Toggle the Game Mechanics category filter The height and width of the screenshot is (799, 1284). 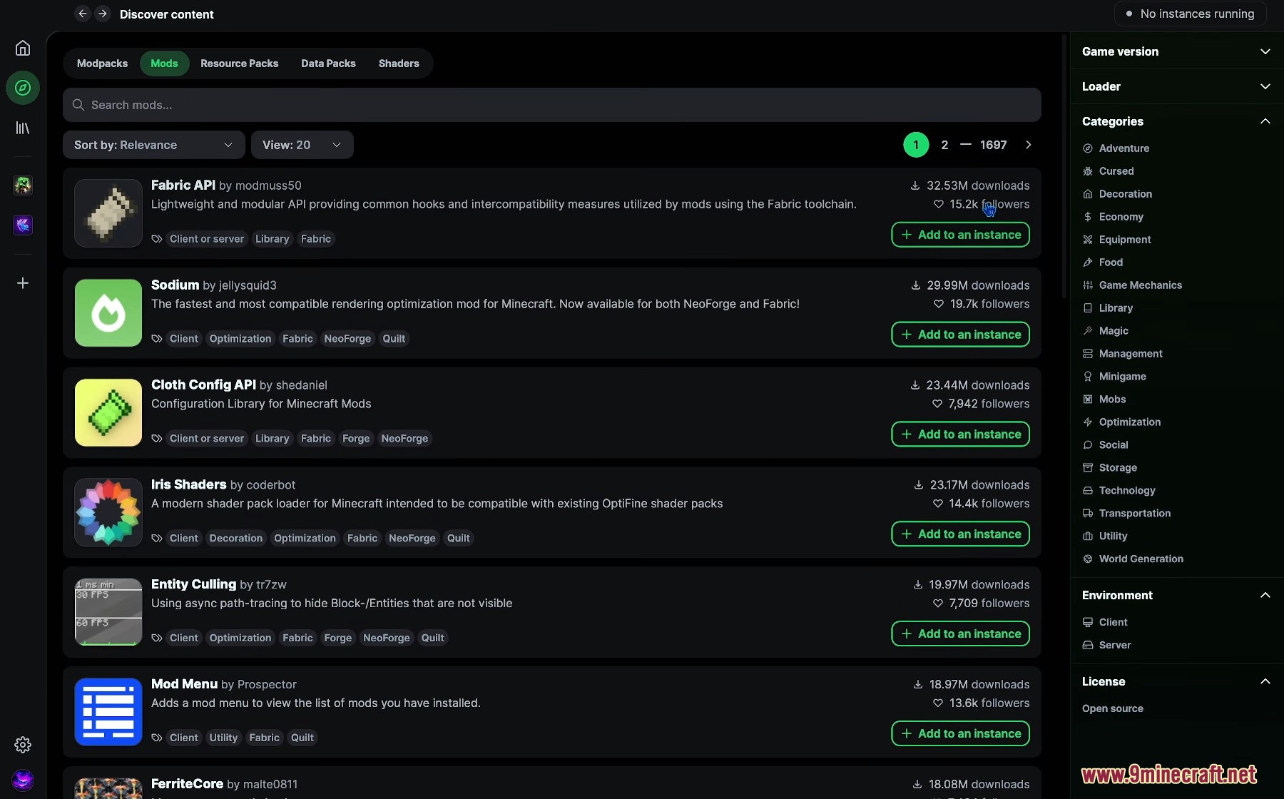point(1132,285)
